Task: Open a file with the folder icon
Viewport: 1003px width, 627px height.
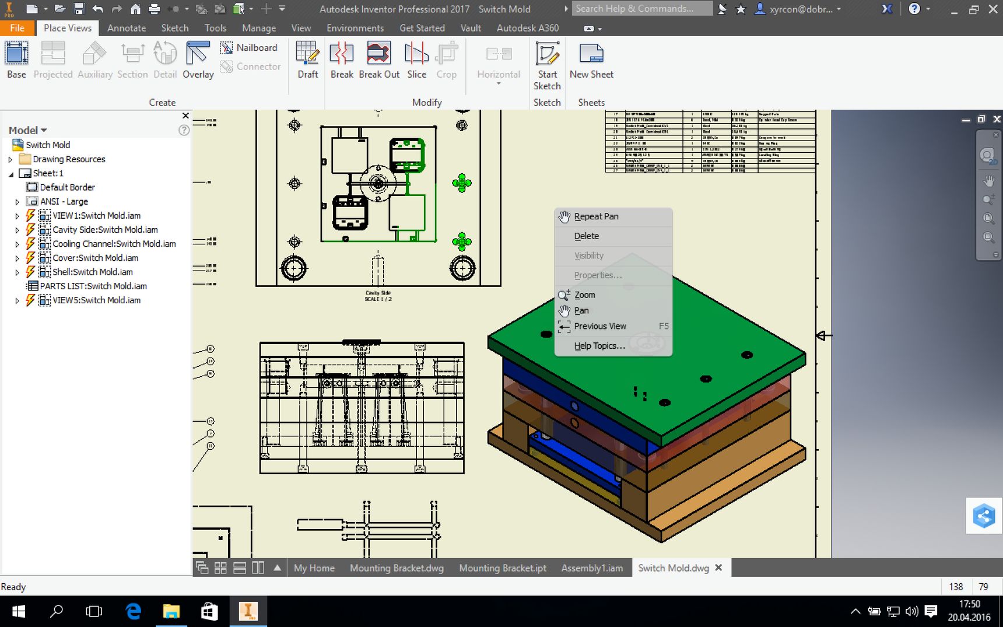Action: tap(59, 9)
